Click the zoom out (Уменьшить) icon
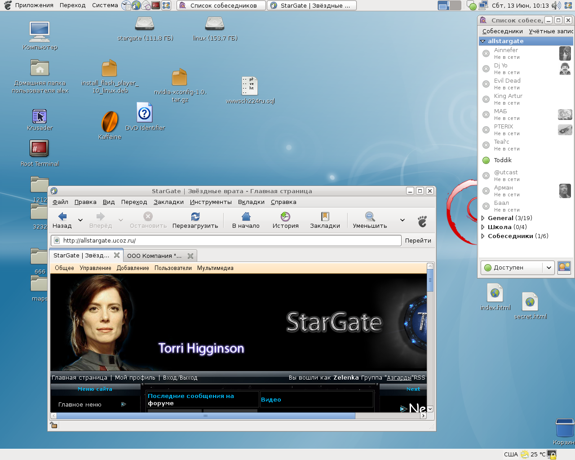 370,217
